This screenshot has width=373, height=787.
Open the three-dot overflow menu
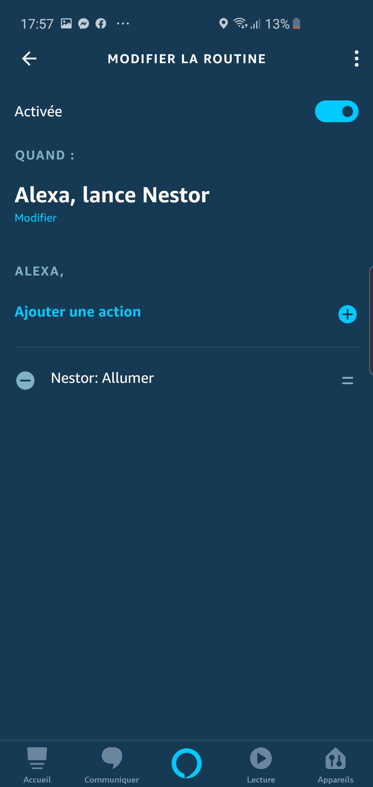(356, 59)
